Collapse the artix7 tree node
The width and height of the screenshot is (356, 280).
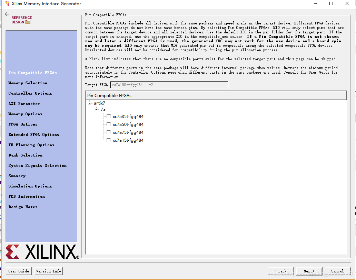[x=89, y=103]
